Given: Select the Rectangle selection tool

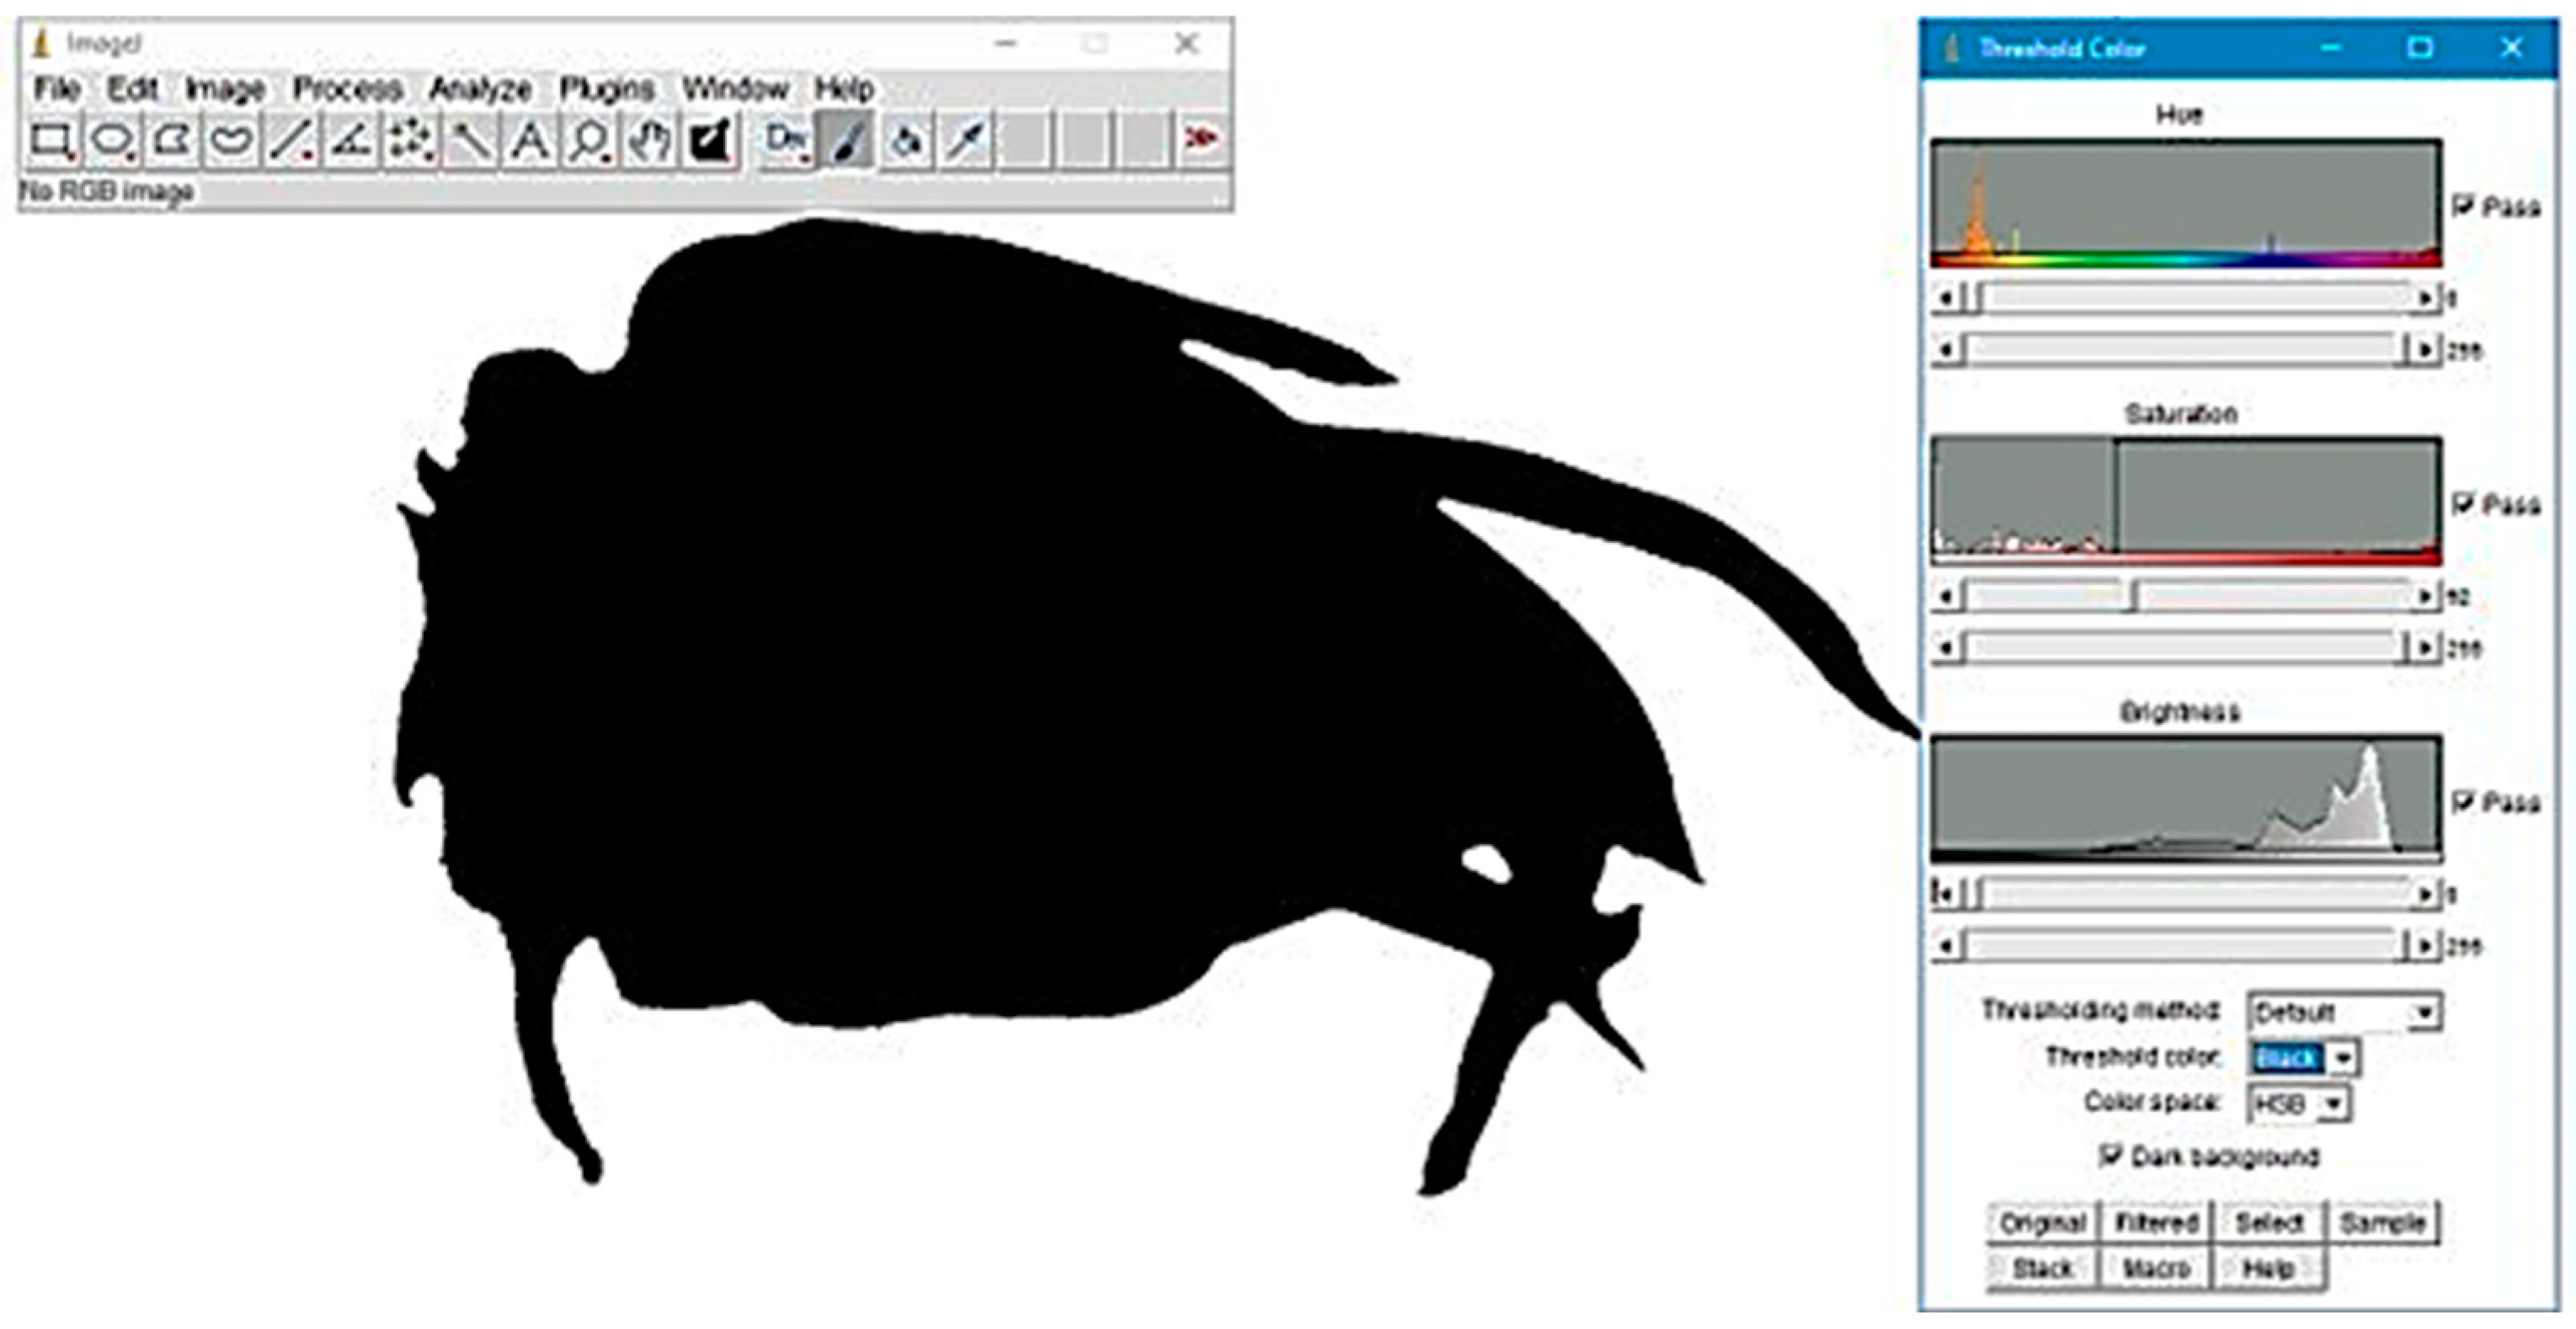Looking at the screenshot, I should pos(51,141).
